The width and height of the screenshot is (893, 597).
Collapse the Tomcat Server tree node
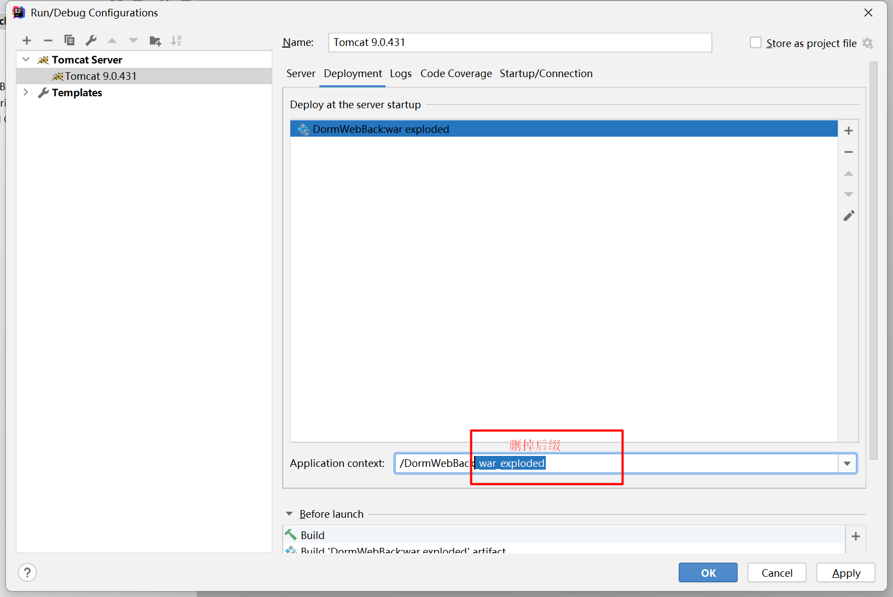coord(26,59)
